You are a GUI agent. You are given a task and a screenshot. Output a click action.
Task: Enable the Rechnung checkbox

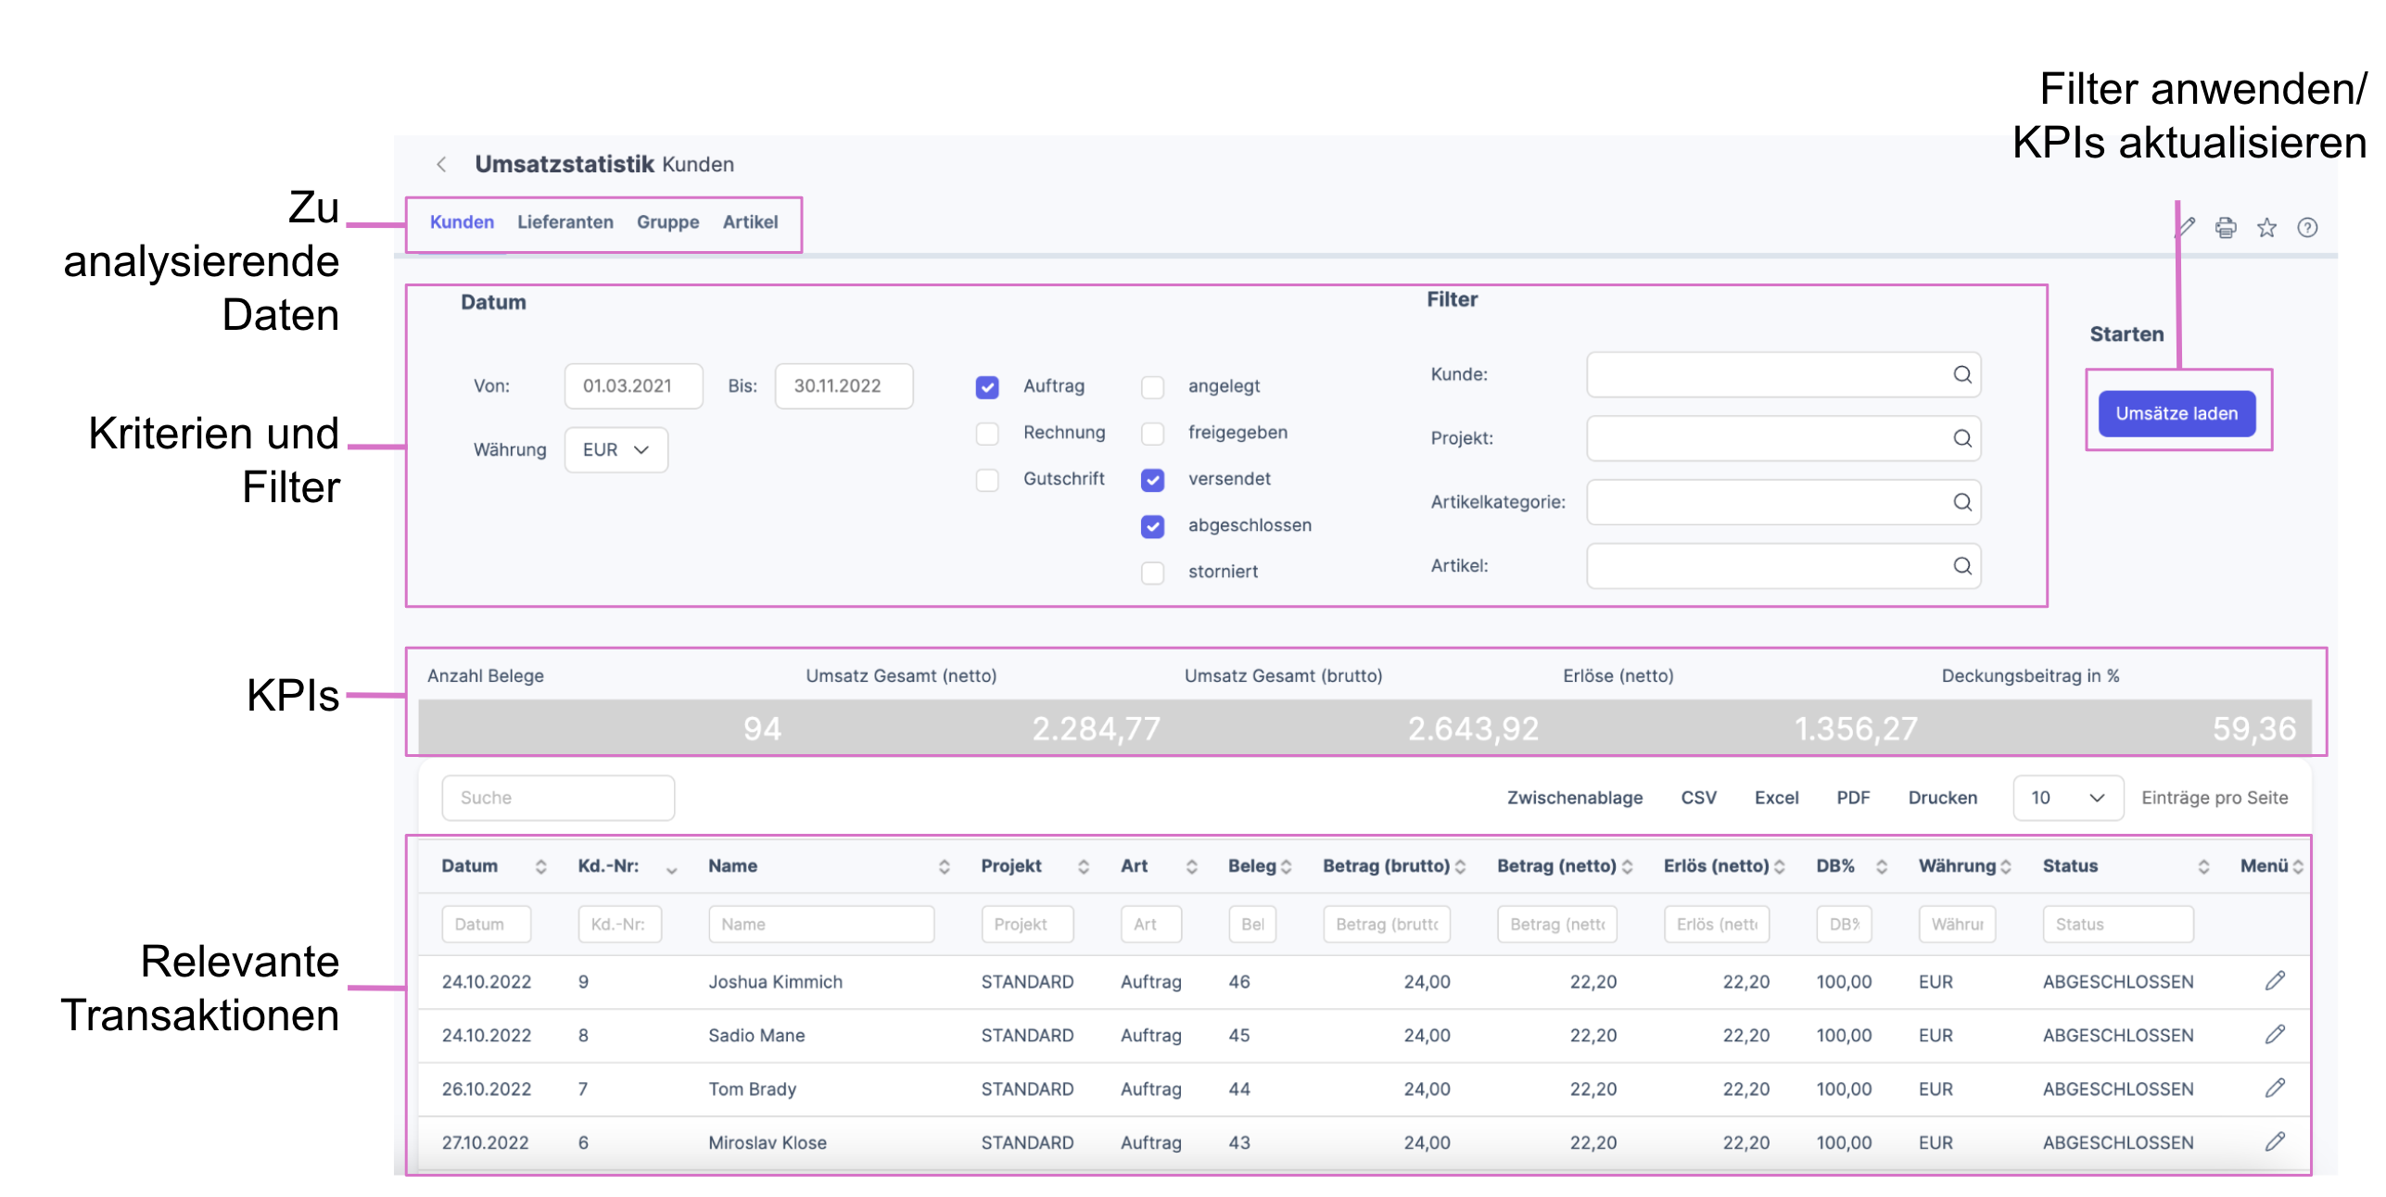tap(987, 434)
